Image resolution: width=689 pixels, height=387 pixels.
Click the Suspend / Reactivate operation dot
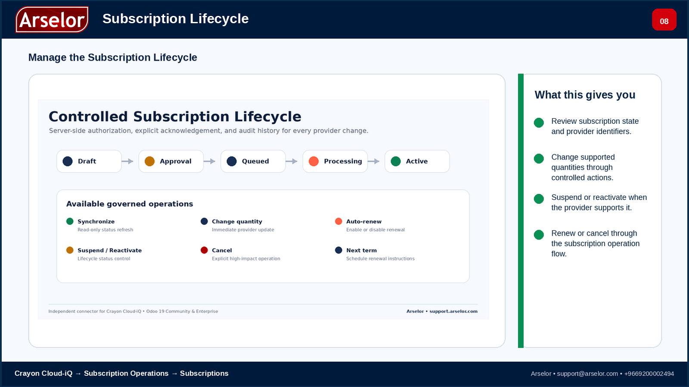tap(70, 250)
